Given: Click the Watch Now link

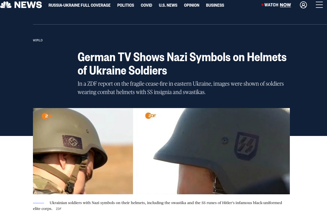Looking at the screenshot, I should [278, 5].
